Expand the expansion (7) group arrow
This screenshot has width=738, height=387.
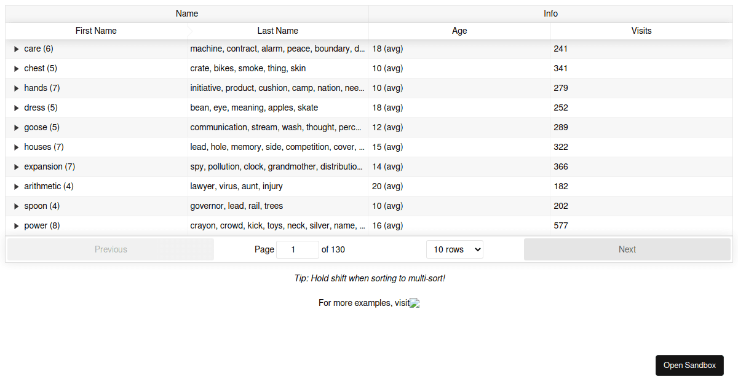tap(17, 166)
